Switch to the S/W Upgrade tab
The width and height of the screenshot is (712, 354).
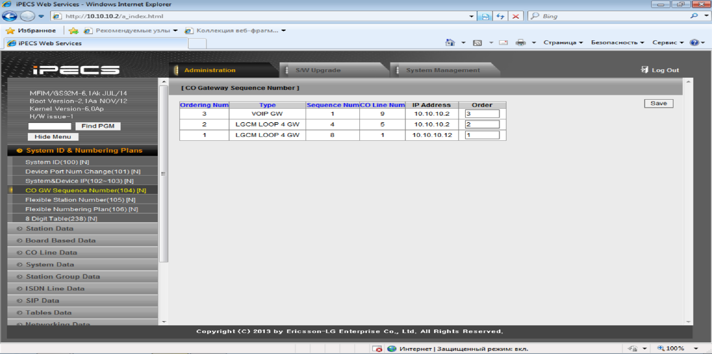tap(318, 70)
